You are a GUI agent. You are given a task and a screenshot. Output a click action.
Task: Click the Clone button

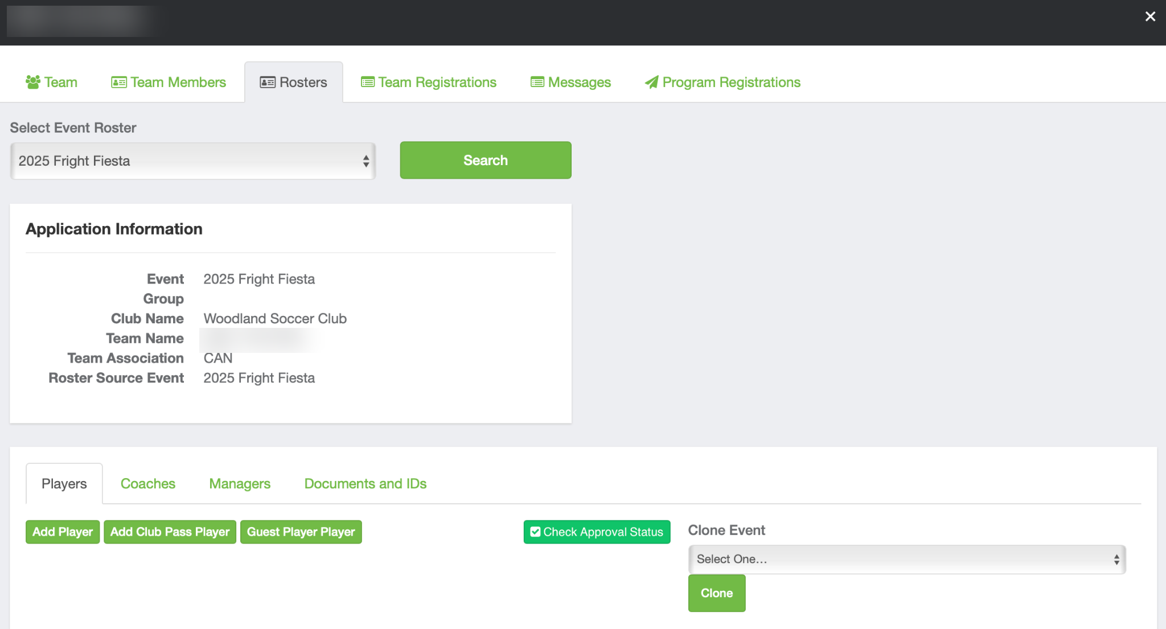[717, 593]
